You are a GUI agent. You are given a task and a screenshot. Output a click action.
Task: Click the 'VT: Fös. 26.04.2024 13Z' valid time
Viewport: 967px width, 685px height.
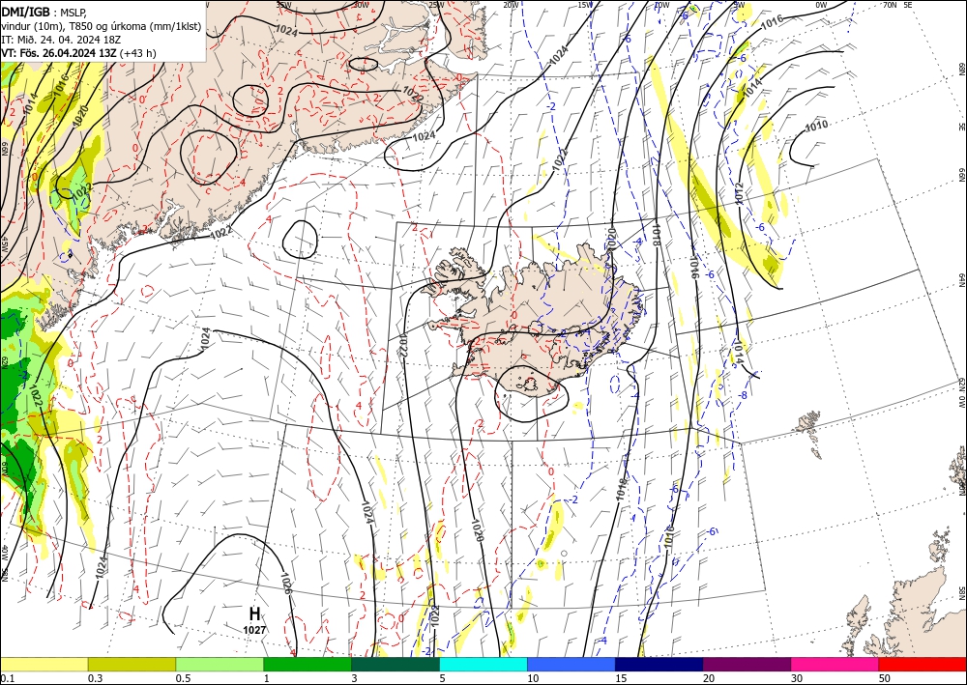59,53
